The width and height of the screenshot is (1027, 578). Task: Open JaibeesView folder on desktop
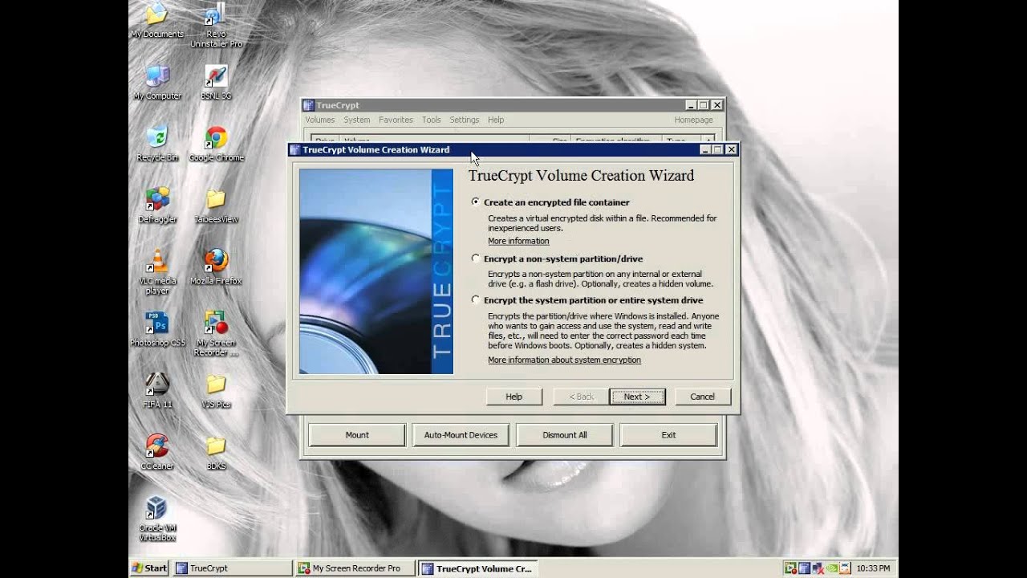[216, 205]
